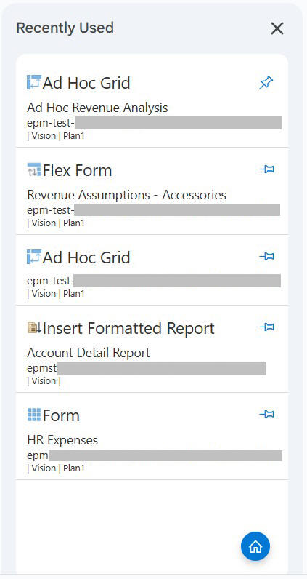
Task: Click the Insert Formatted Report icon
Action: point(34,327)
